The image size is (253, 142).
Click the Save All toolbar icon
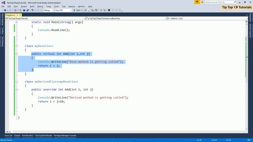28,10
